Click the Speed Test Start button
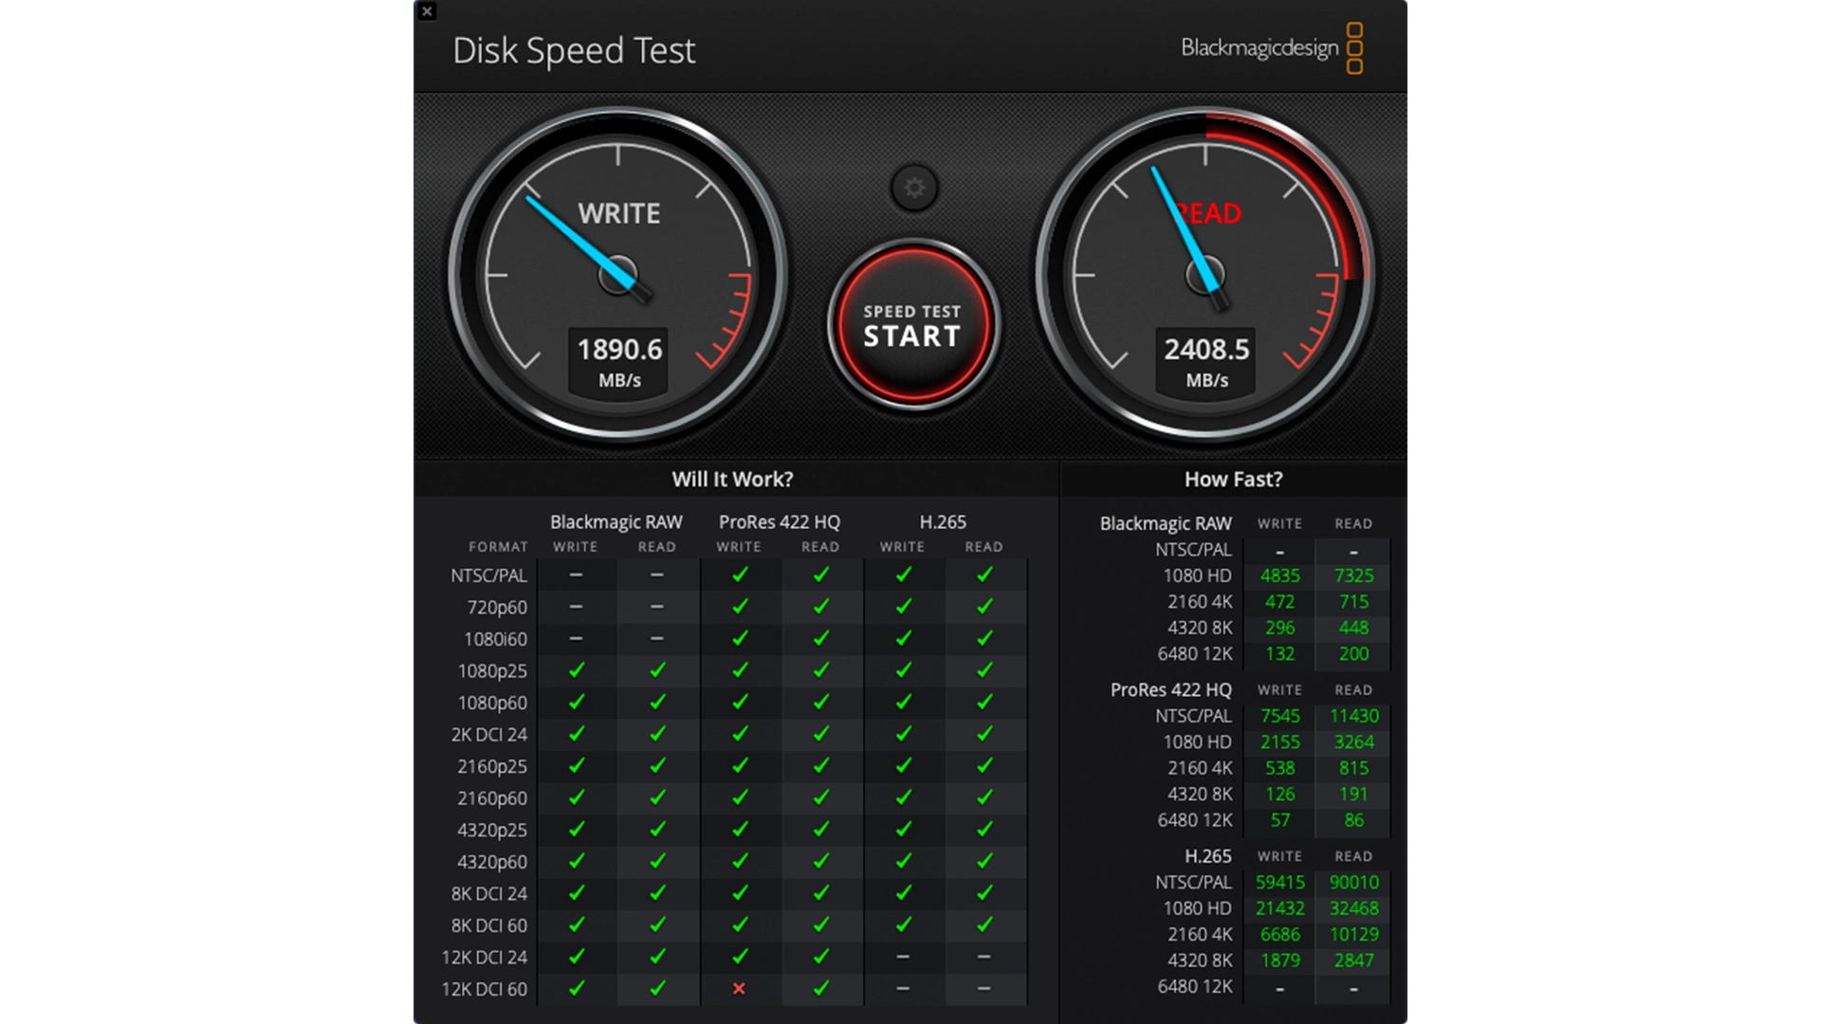This screenshot has height=1024, width=1821. pyautogui.click(x=912, y=325)
